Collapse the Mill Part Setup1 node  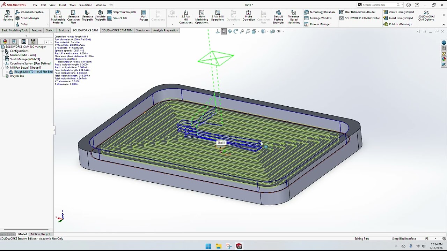click(3, 68)
